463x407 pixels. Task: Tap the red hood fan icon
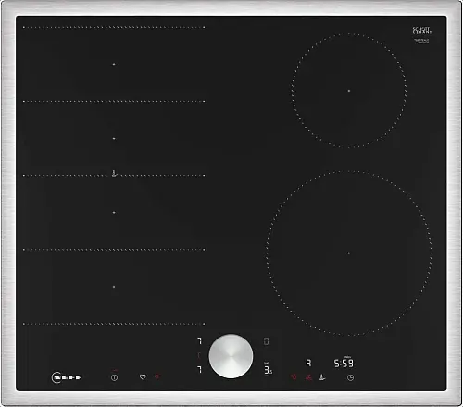(x=308, y=376)
